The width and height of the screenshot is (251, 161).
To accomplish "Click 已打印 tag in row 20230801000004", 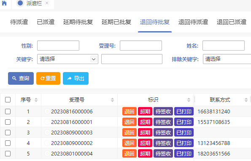I will click(x=184, y=153).
